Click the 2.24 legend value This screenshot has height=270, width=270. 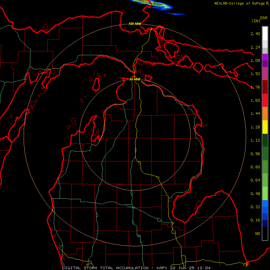(x=255, y=47)
